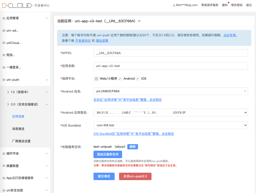Image resolution: width=256 pixels, height=193 pixels.
Task: Open the Android 包名 dropdown
Action: (170, 91)
